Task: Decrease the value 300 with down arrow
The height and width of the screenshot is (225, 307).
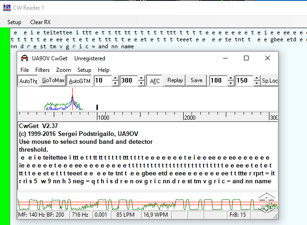Action: point(141,83)
